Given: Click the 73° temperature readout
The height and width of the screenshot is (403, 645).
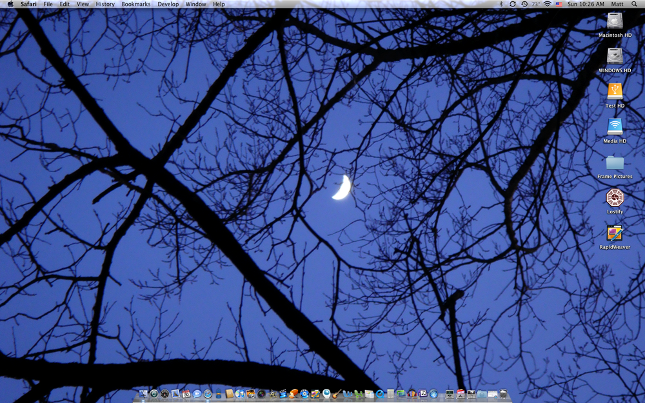Looking at the screenshot, I should (535, 4).
